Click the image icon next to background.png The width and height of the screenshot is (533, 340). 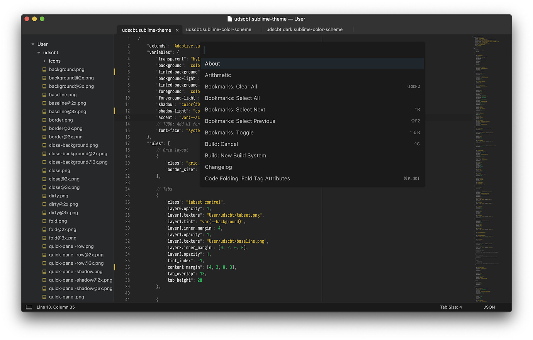tap(44, 70)
